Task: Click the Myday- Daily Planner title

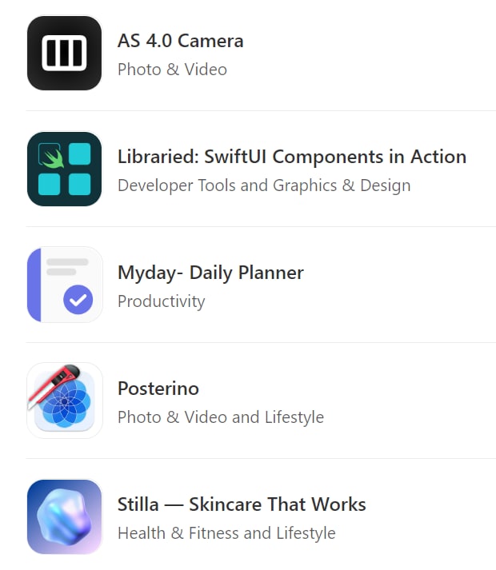Action: coord(210,273)
